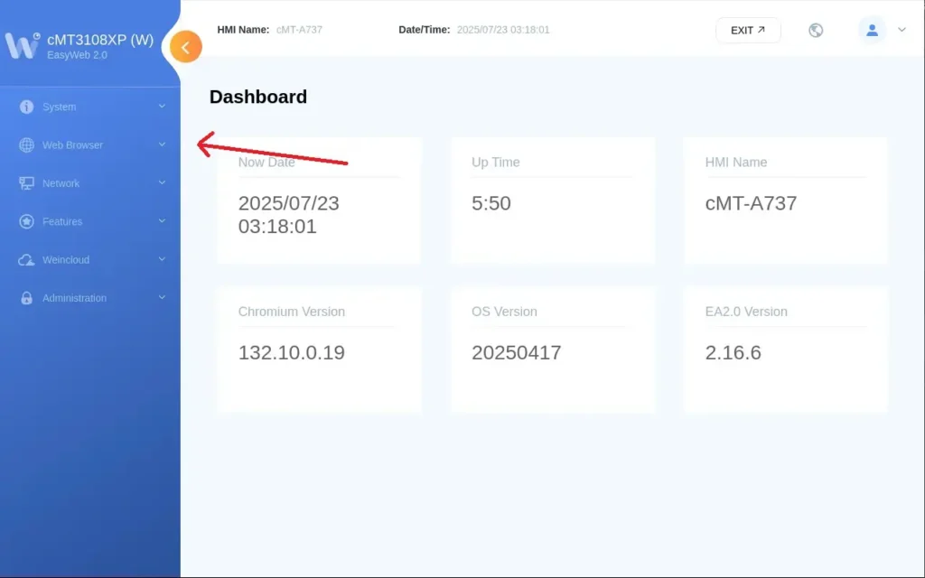The height and width of the screenshot is (578, 925).
Task: Open the Features menu item
Action: pos(90,222)
